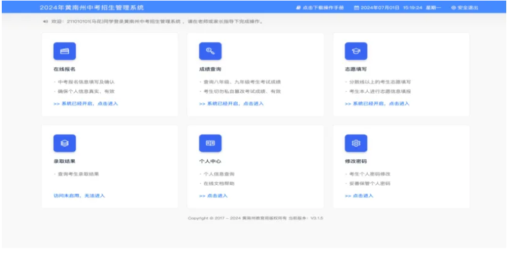
Task: Click the 志愿填写 graduation cap icon
Action: tap(356, 51)
